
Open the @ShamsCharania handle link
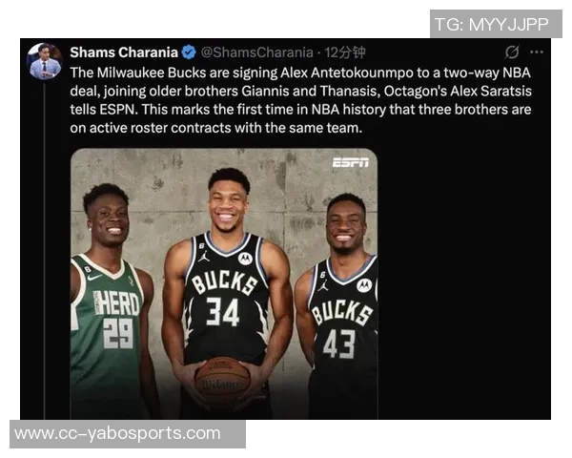pyautogui.click(x=256, y=52)
